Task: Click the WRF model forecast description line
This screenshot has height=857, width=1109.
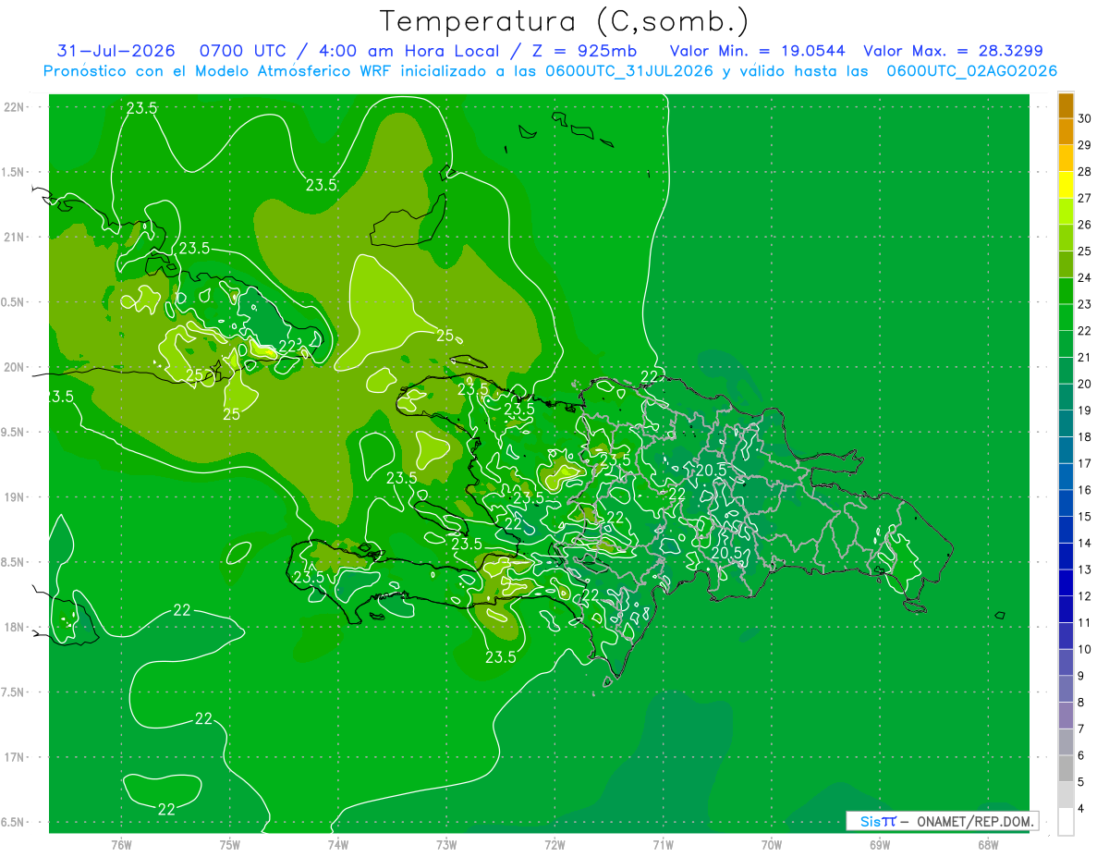Action: [551, 71]
